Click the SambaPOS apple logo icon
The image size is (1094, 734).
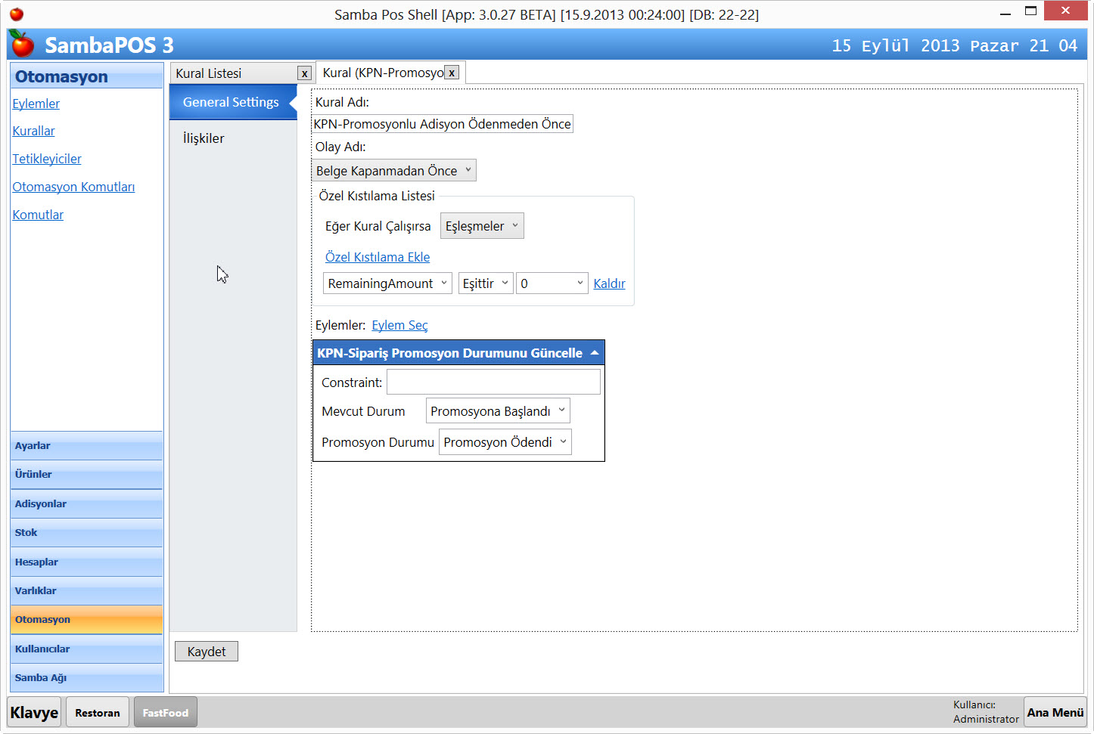tap(22, 45)
